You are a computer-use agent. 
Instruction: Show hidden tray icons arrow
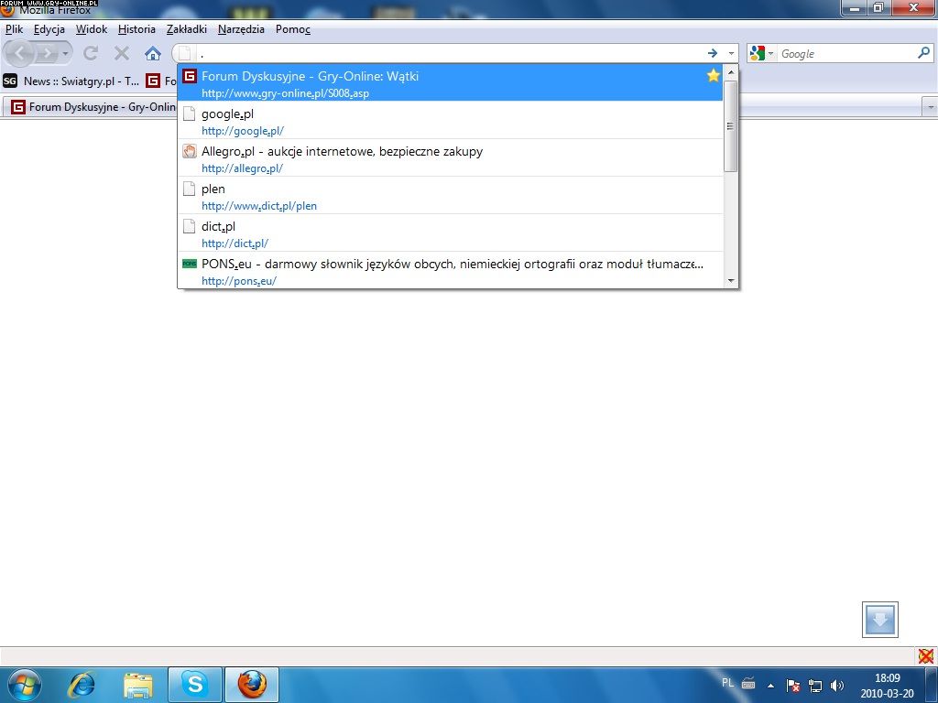[x=770, y=686]
